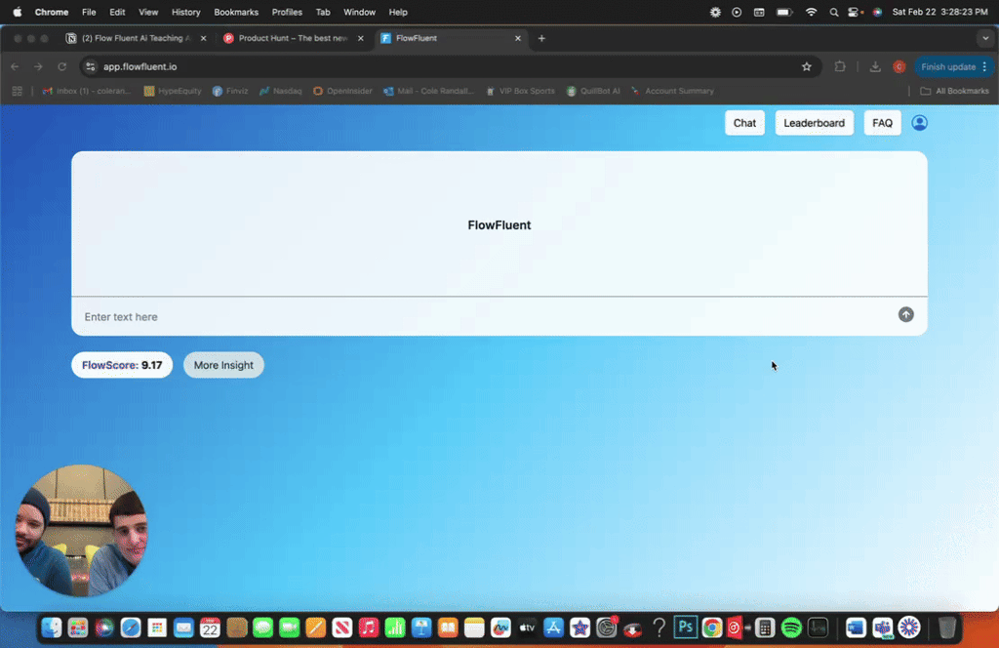View site information icon in address bar
The height and width of the screenshot is (648, 999).
(91, 67)
